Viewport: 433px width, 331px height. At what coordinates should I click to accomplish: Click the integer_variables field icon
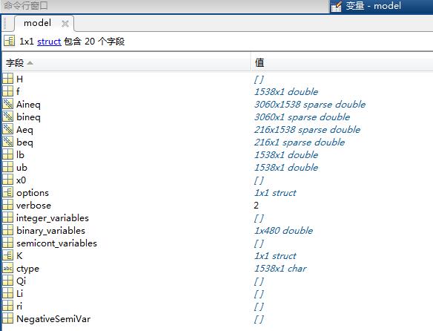[7, 217]
